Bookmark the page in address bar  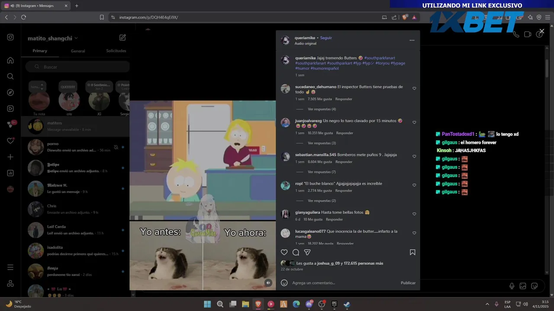102,17
